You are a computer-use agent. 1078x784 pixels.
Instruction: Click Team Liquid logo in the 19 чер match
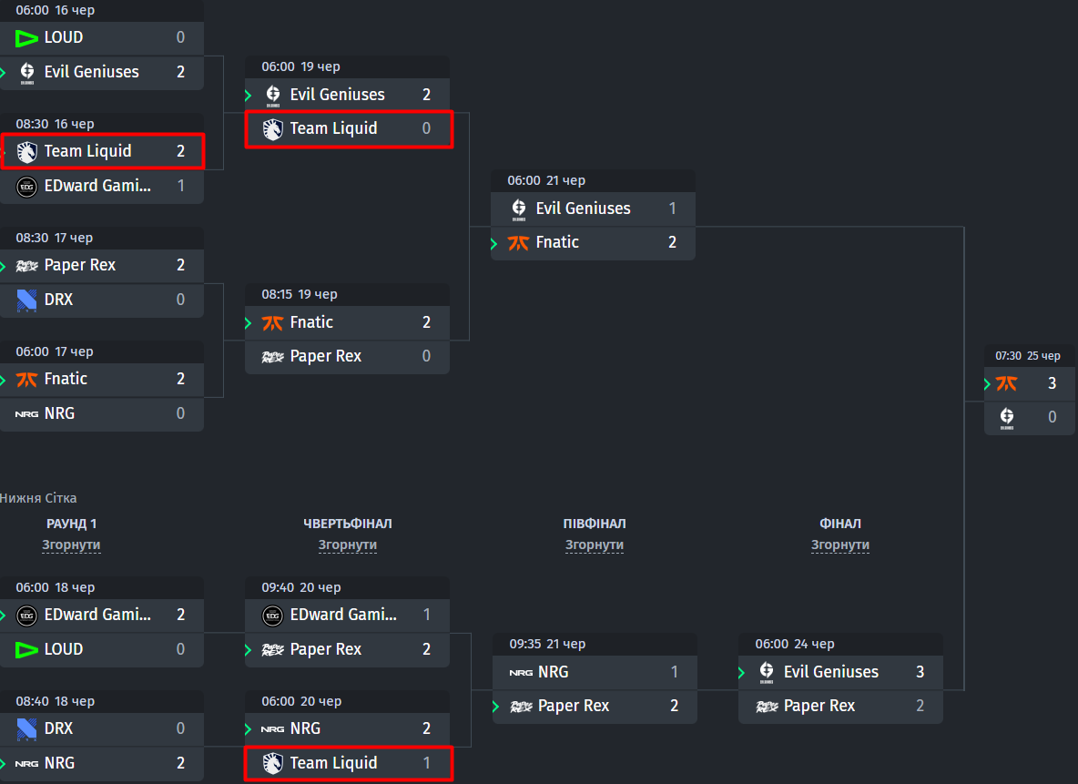click(x=273, y=128)
